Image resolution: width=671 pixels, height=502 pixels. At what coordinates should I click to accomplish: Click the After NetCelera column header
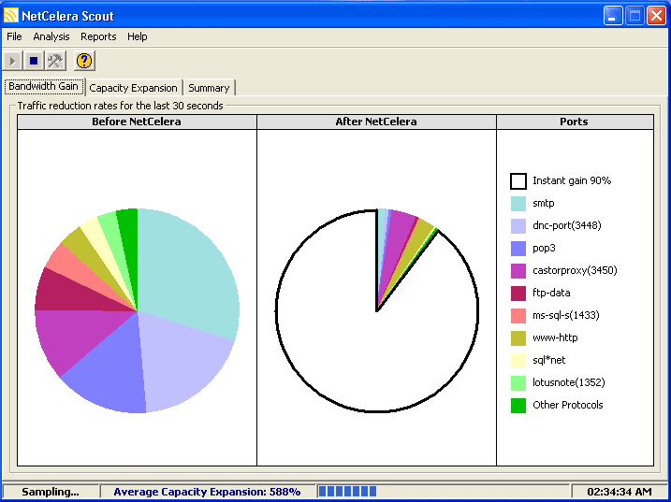376,122
